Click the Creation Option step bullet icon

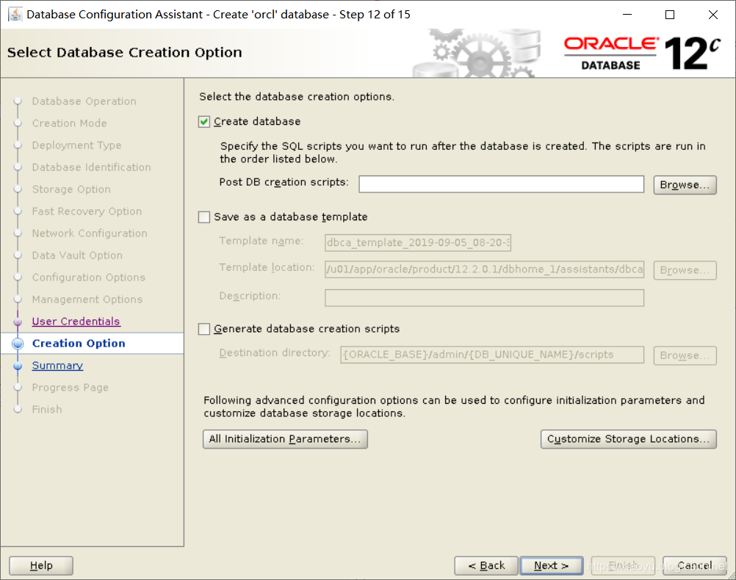click(x=18, y=344)
